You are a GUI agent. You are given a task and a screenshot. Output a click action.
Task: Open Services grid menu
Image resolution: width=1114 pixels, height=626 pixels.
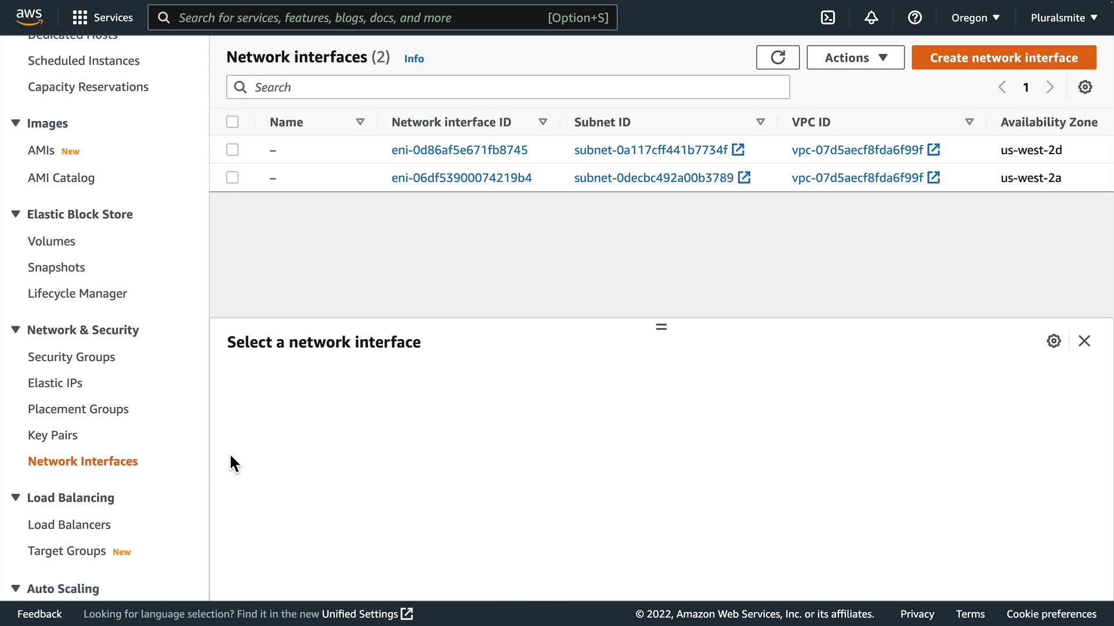click(x=80, y=17)
